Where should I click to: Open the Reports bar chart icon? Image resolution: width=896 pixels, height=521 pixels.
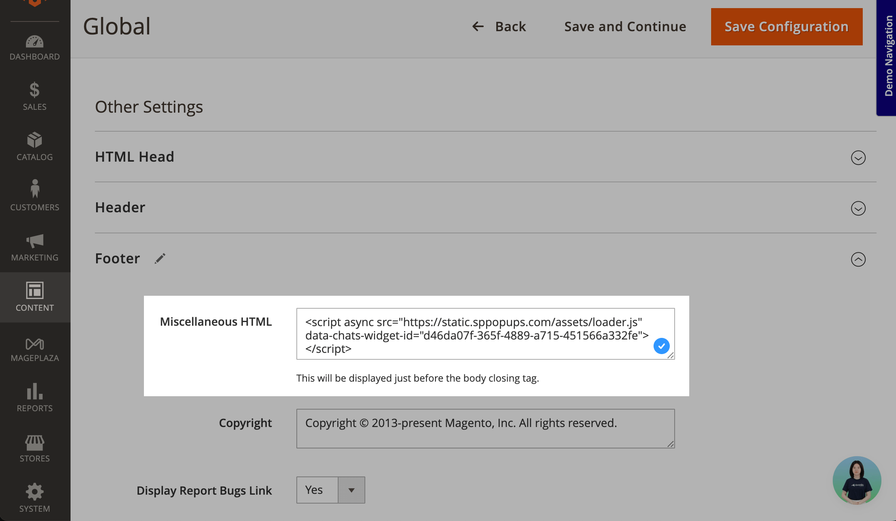click(x=34, y=392)
